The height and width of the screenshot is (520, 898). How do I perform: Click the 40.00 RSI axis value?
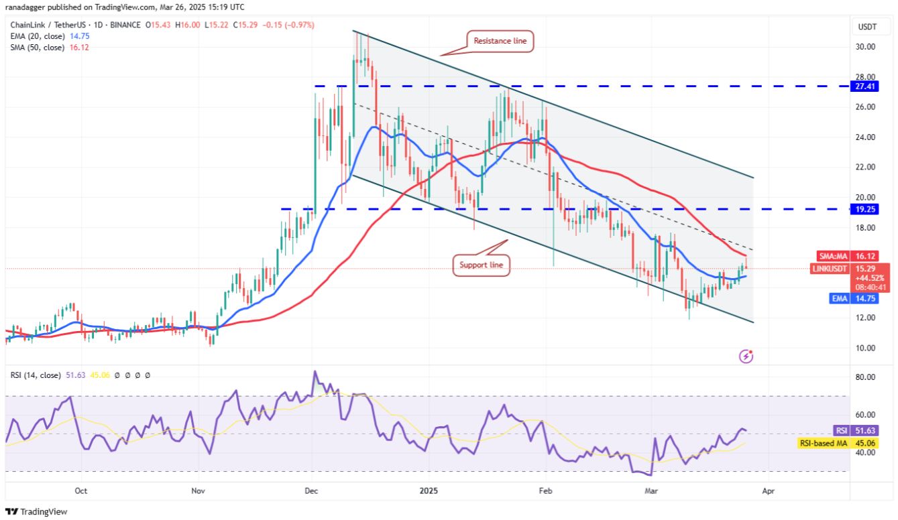865,452
